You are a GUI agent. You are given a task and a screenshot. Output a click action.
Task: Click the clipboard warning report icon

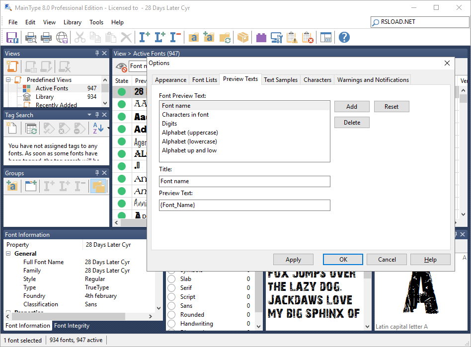click(292, 38)
